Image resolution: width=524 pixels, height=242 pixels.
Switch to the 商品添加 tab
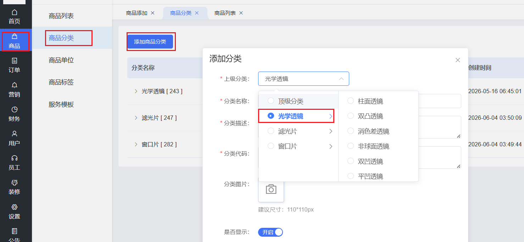click(136, 13)
